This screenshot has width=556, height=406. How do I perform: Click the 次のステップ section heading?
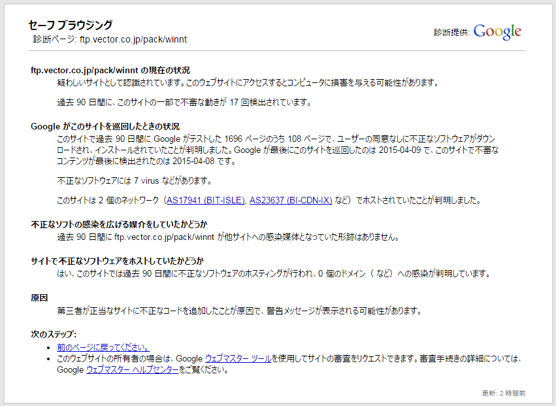pyautogui.click(x=51, y=333)
